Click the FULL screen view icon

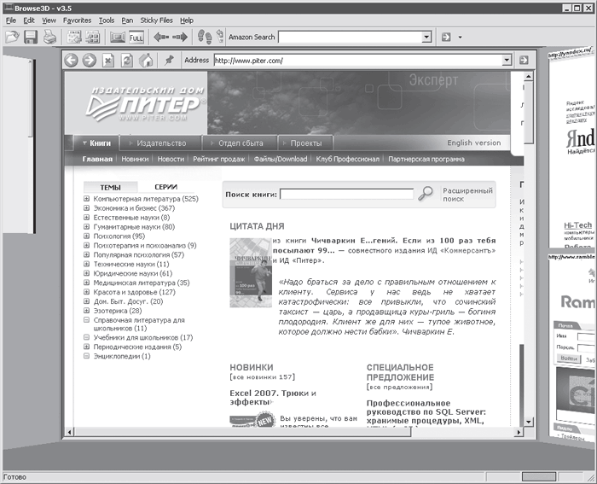136,38
